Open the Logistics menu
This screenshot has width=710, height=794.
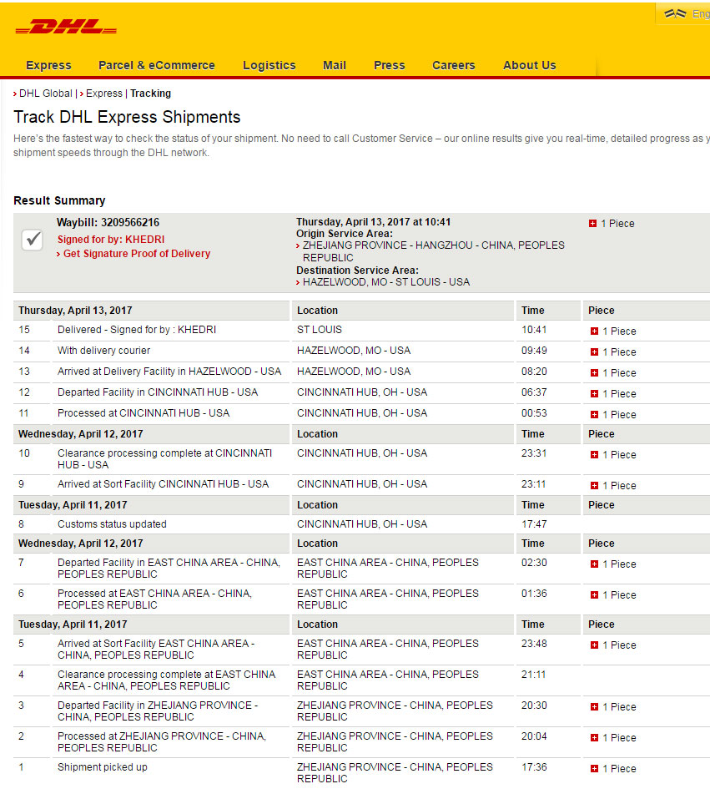[x=269, y=65]
